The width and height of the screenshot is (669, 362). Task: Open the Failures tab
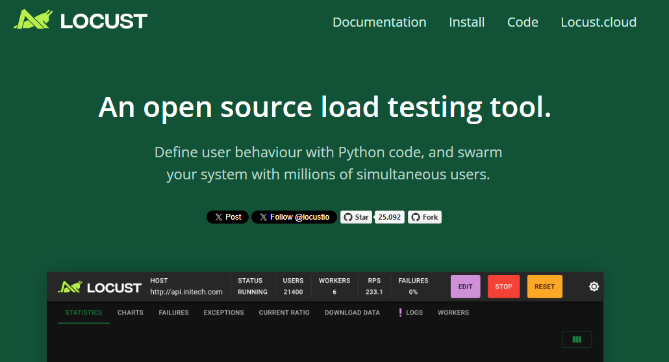(173, 313)
